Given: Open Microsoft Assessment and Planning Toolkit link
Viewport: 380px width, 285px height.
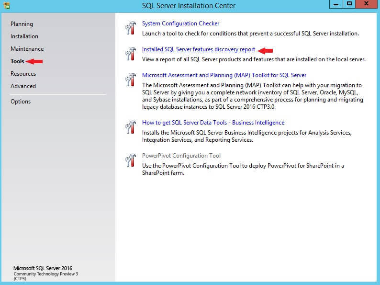Looking at the screenshot, I should [x=224, y=75].
